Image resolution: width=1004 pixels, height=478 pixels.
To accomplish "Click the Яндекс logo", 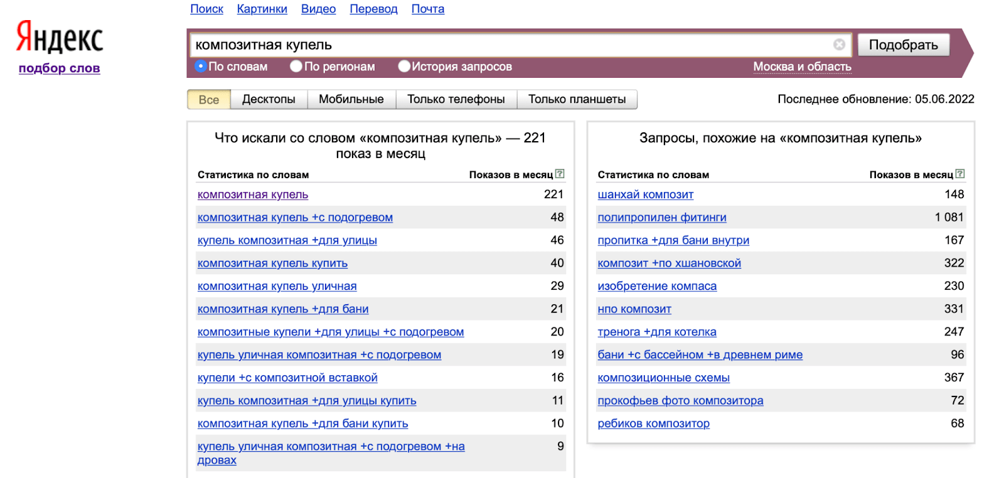I will click(60, 37).
